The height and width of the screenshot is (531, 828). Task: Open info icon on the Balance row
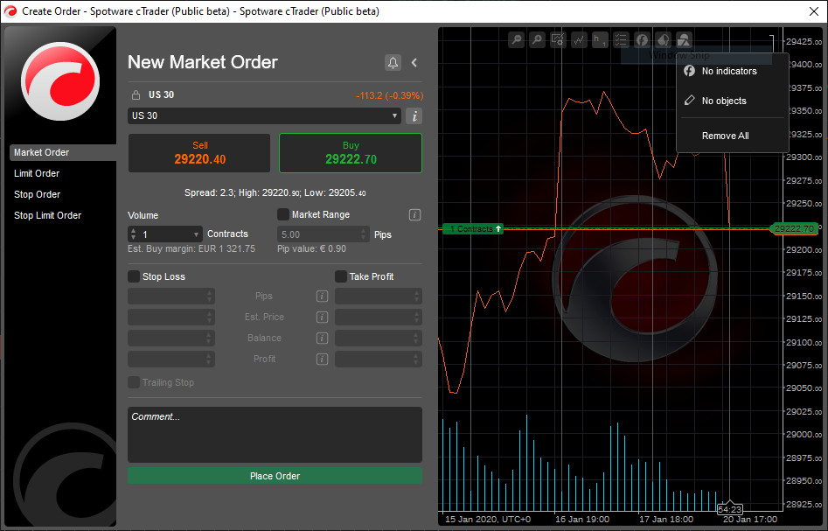(x=322, y=339)
